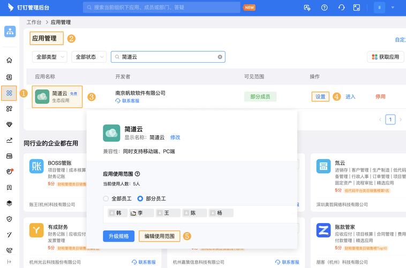Select the 部分员工 radio button

[x=140, y=199]
